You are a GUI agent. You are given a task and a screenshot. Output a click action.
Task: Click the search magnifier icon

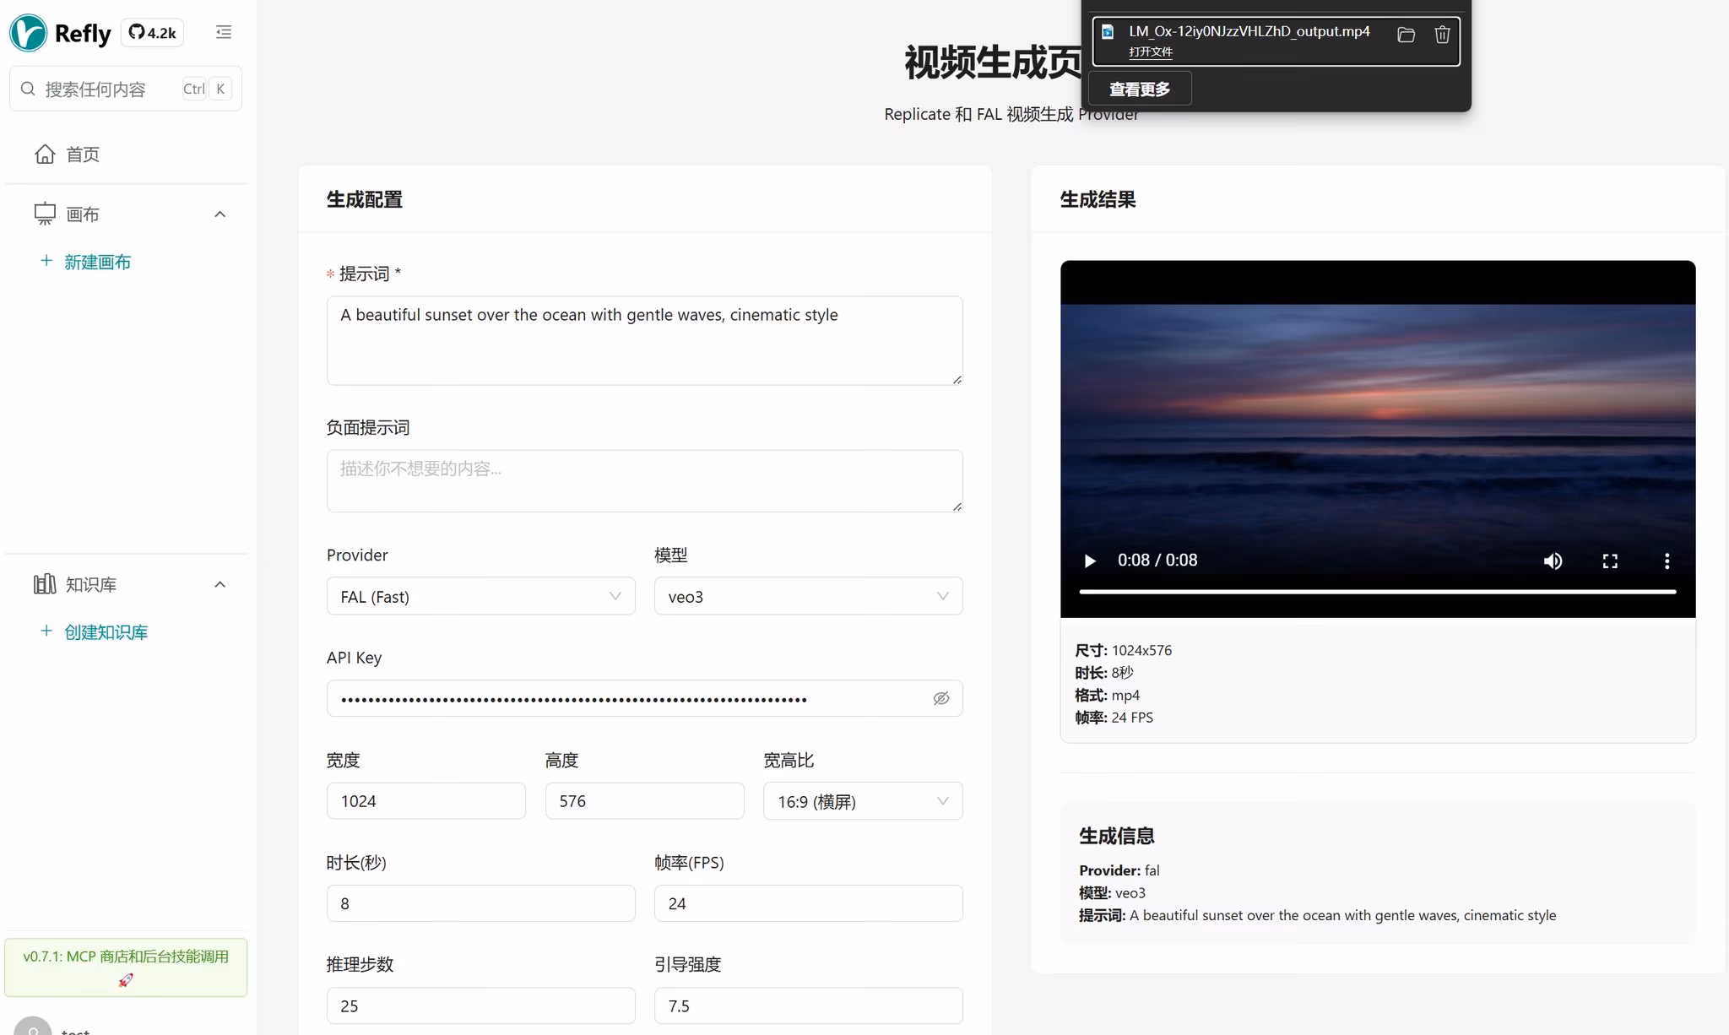coord(28,89)
